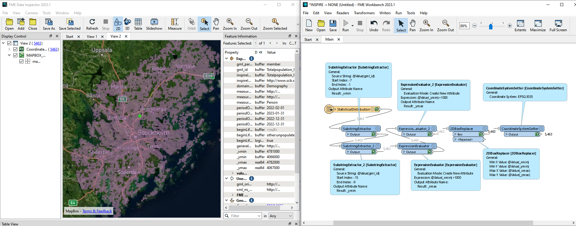Activate the Measure tool

coord(175,24)
